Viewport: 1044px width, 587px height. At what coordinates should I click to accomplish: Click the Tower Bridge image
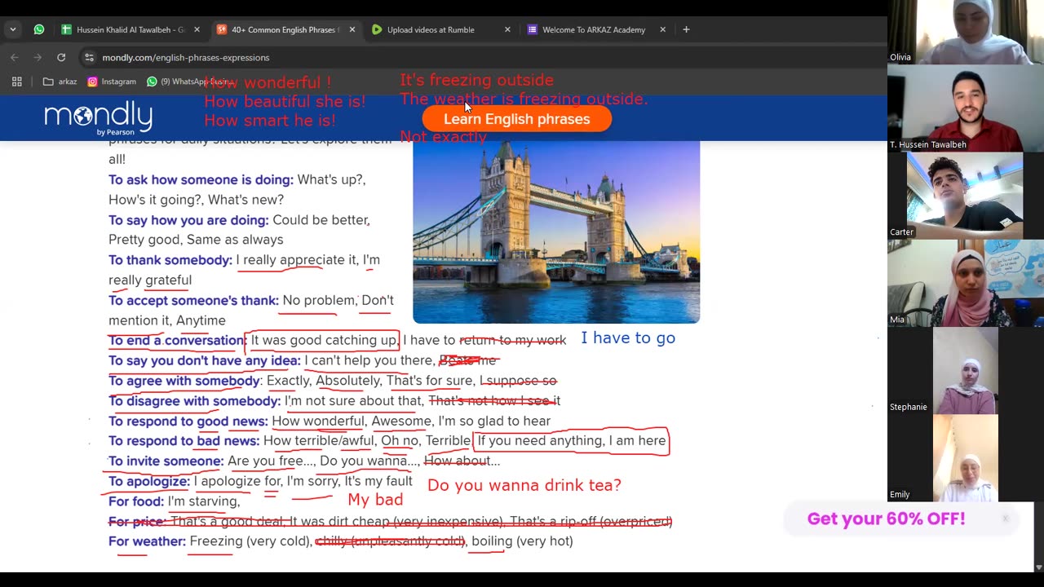556,232
